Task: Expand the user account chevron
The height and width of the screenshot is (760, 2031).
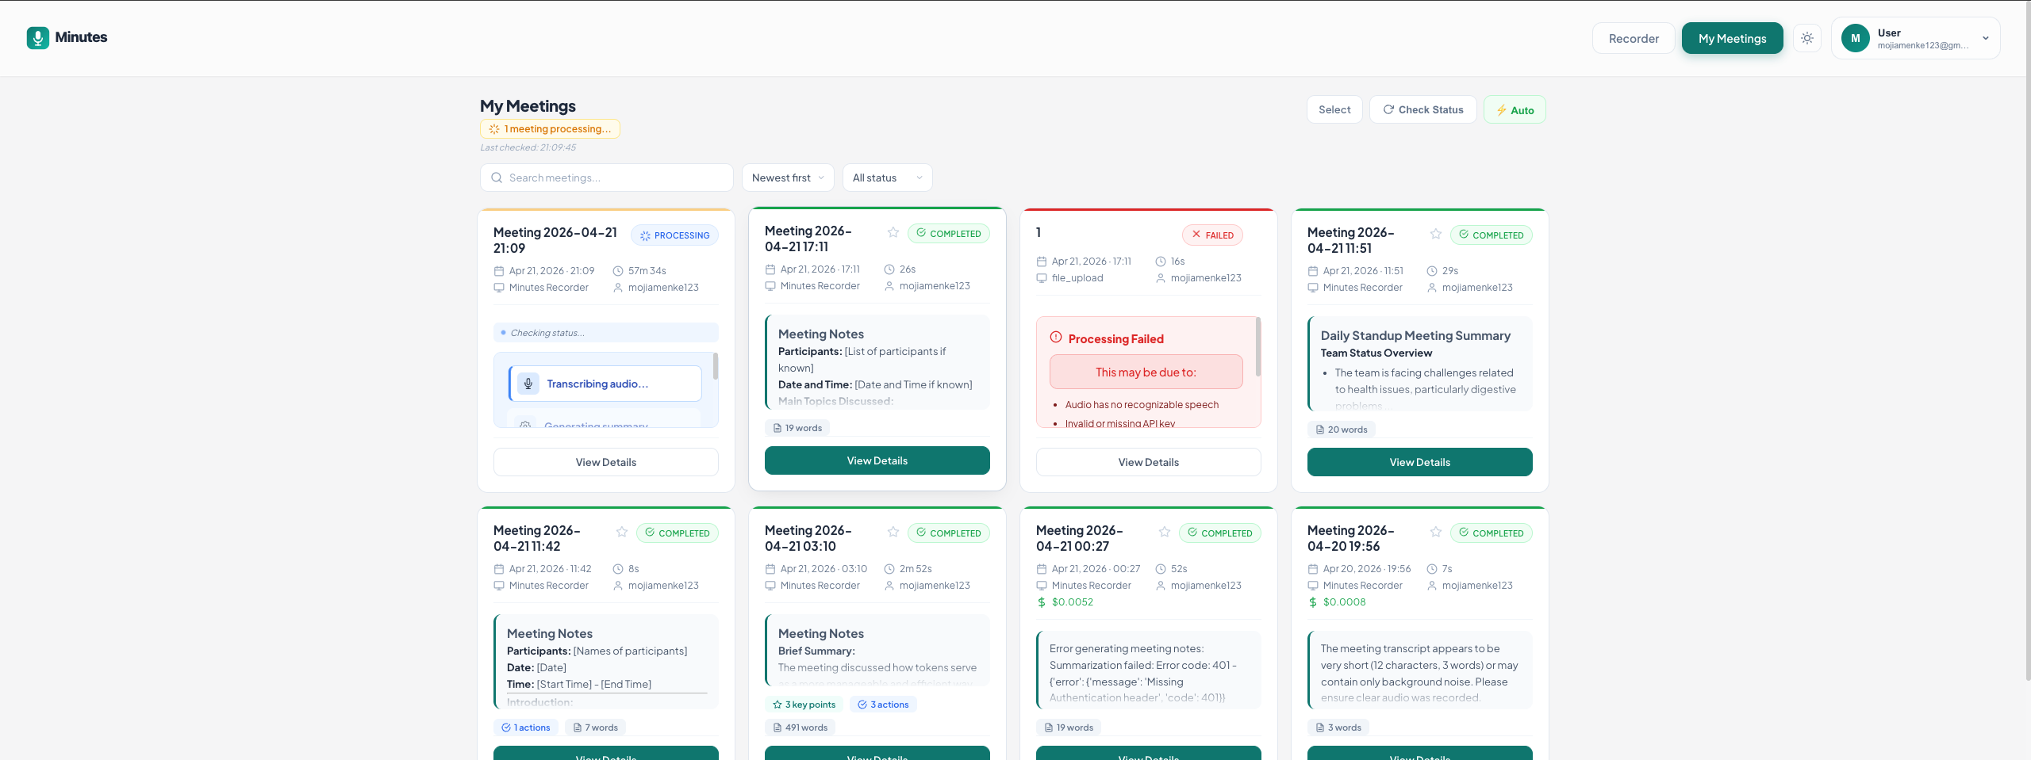Action: [1985, 37]
